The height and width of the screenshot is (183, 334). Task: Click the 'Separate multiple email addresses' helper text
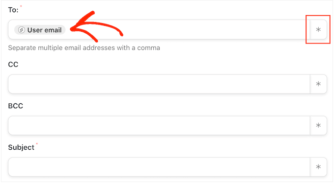tap(84, 48)
